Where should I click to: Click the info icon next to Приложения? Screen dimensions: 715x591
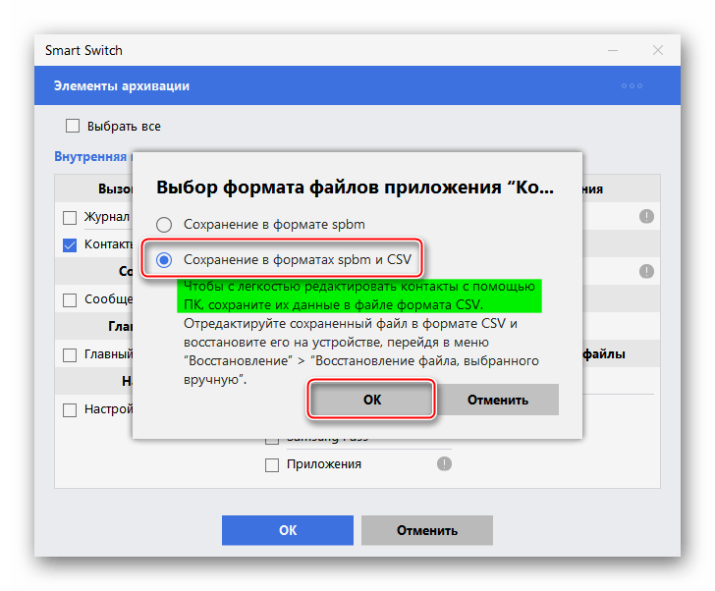click(444, 464)
